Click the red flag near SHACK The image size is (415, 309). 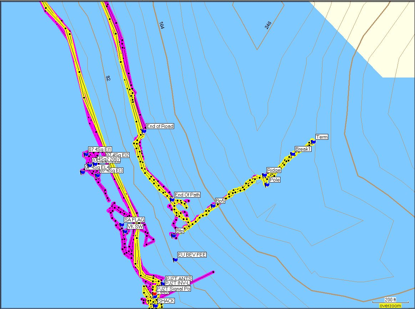154,293
